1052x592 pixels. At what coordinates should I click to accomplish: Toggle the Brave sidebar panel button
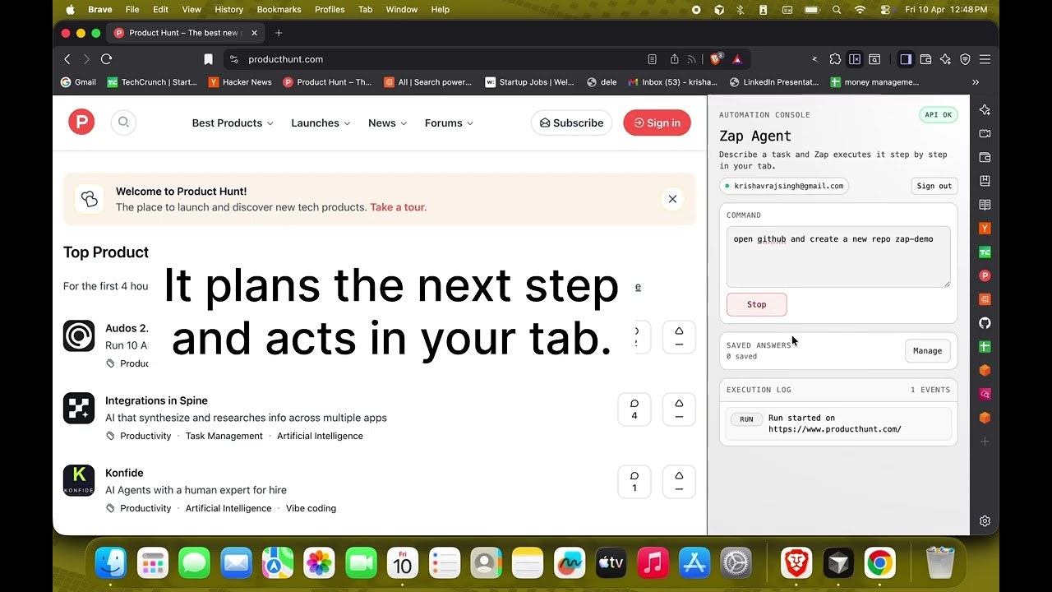coord(906,59)
